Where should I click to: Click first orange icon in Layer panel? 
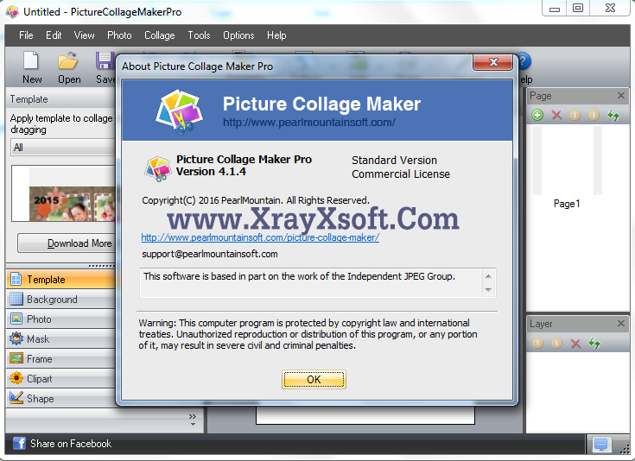[x=537, y=344]
